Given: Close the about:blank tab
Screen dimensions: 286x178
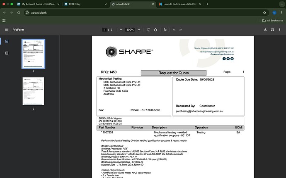Looking at the screenshot, I should [153, 4].
